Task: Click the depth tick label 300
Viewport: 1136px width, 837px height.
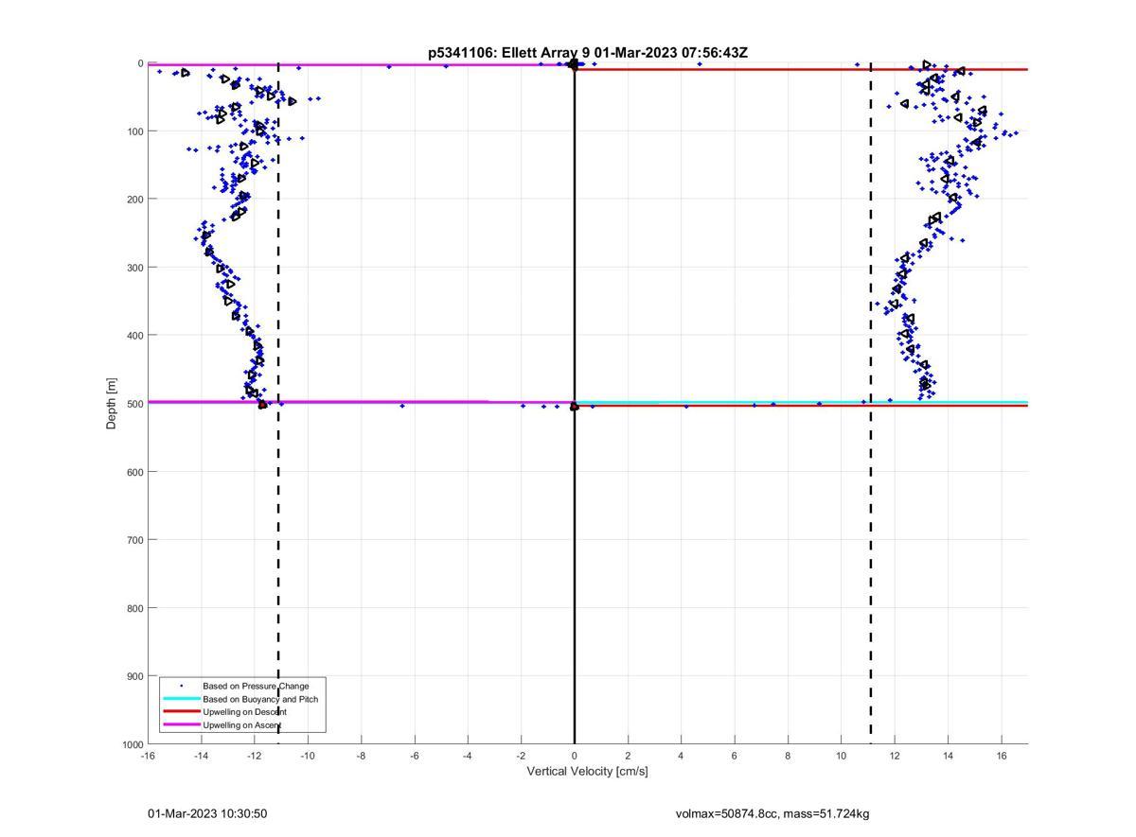Action: pyautogui.click(x=134, y=268)
